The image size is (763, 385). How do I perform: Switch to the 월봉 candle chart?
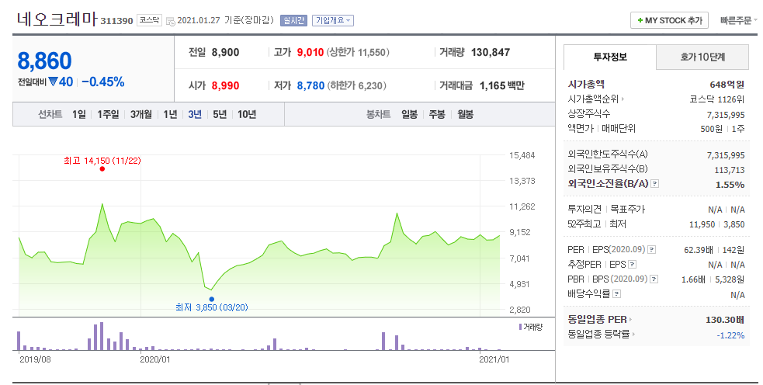click(x=465, y=114)
